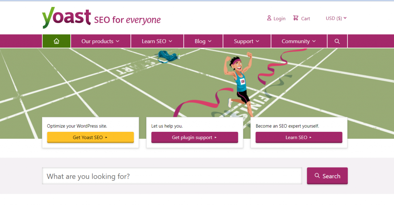Click the chevron next to Blog
Screen dimensions: 394x206
[x=210, y=41]
